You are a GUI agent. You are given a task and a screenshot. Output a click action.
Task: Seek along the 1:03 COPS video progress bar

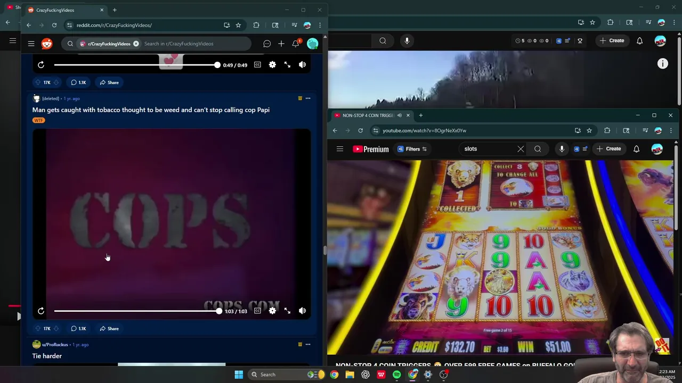tap(137, 311)
